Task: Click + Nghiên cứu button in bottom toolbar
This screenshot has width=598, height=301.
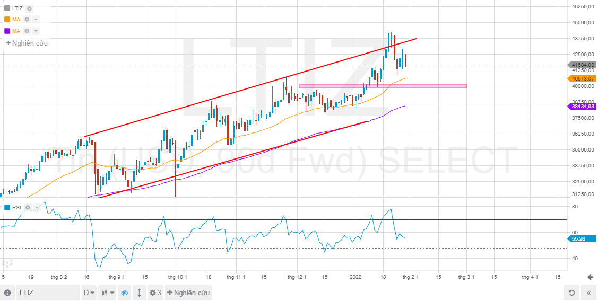Action: pyautogui.click(x=188, y=293)
